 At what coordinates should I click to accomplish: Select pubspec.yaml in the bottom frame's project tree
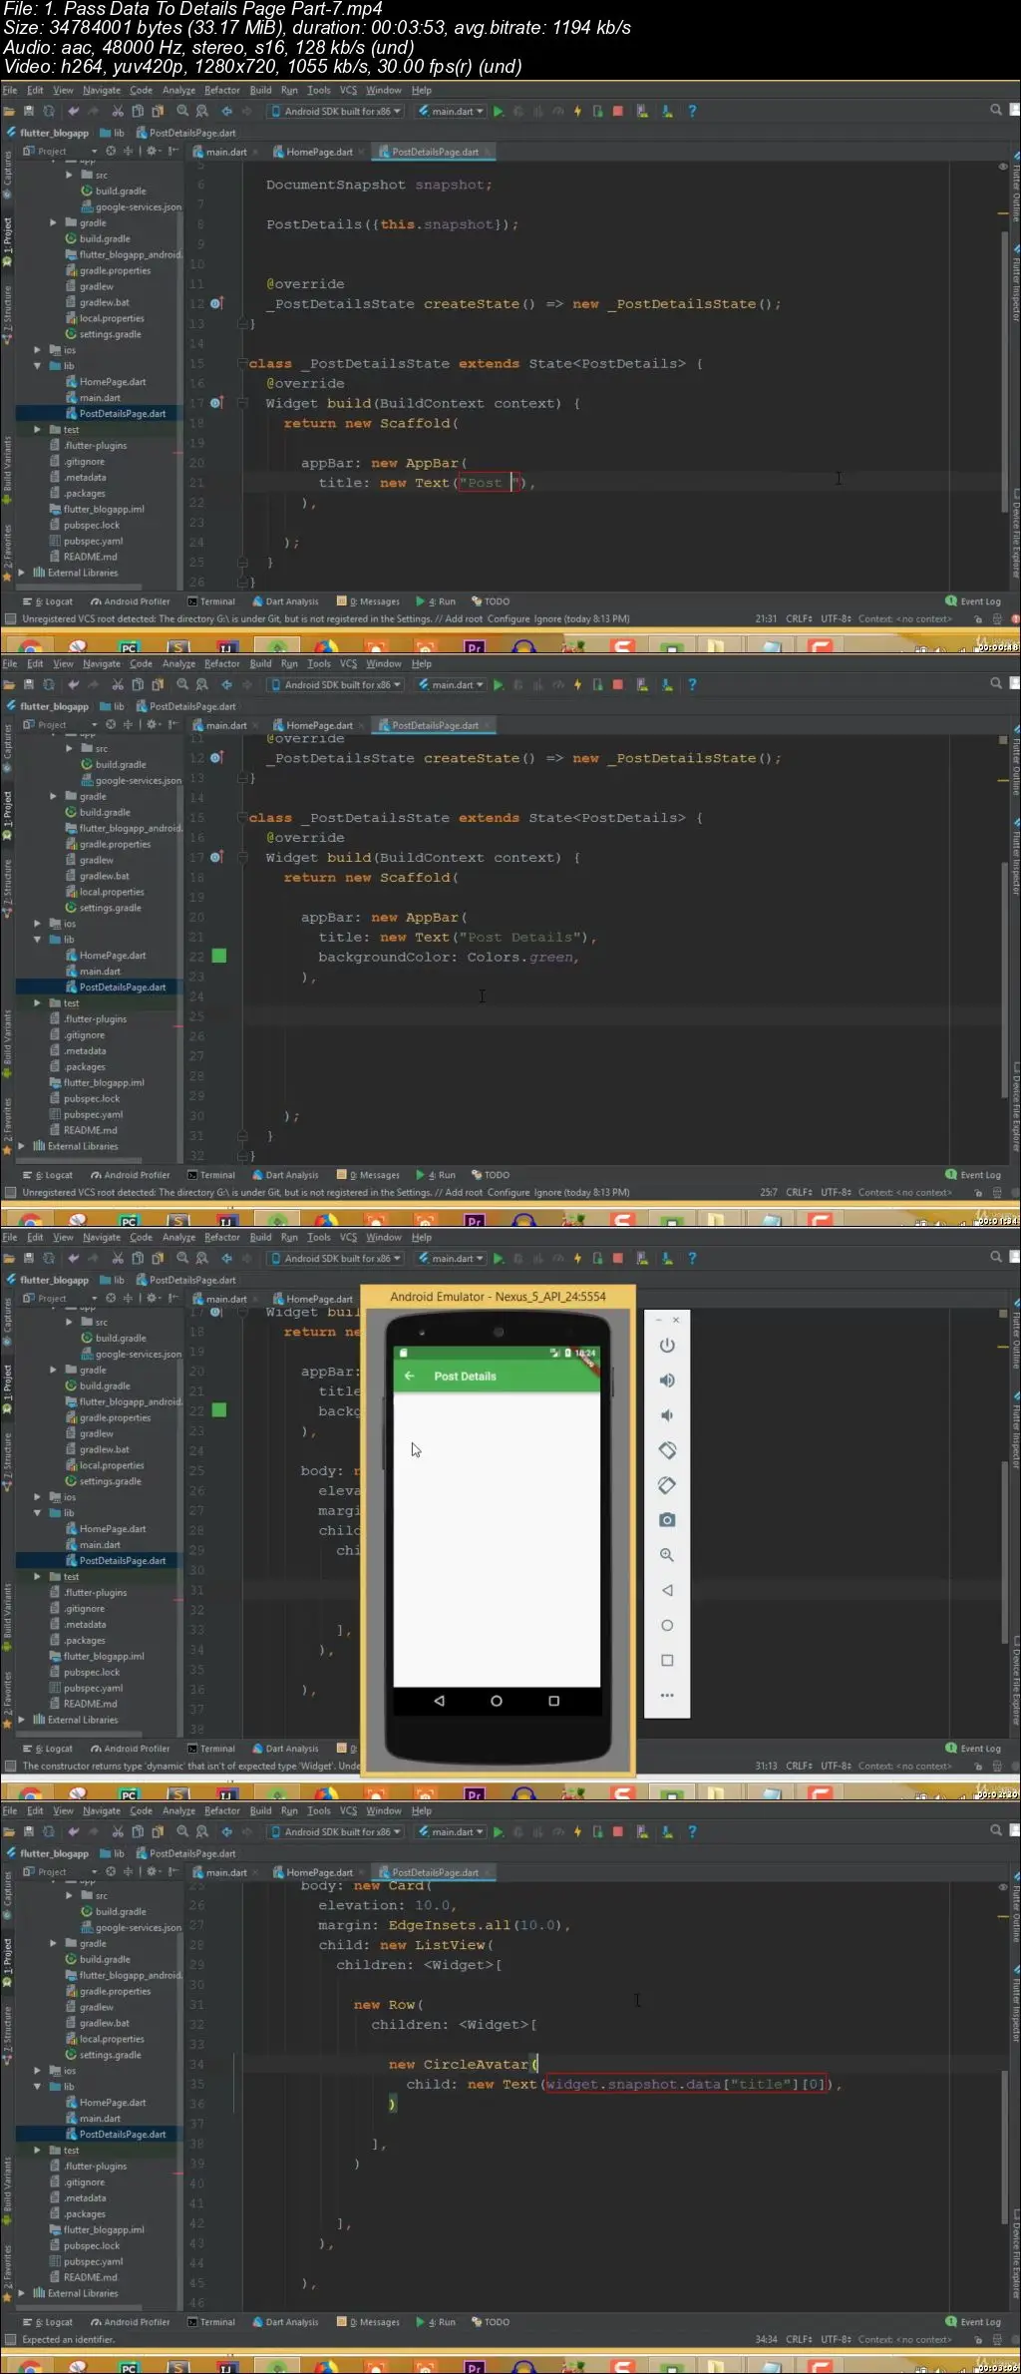click(x=94, y=2261)
